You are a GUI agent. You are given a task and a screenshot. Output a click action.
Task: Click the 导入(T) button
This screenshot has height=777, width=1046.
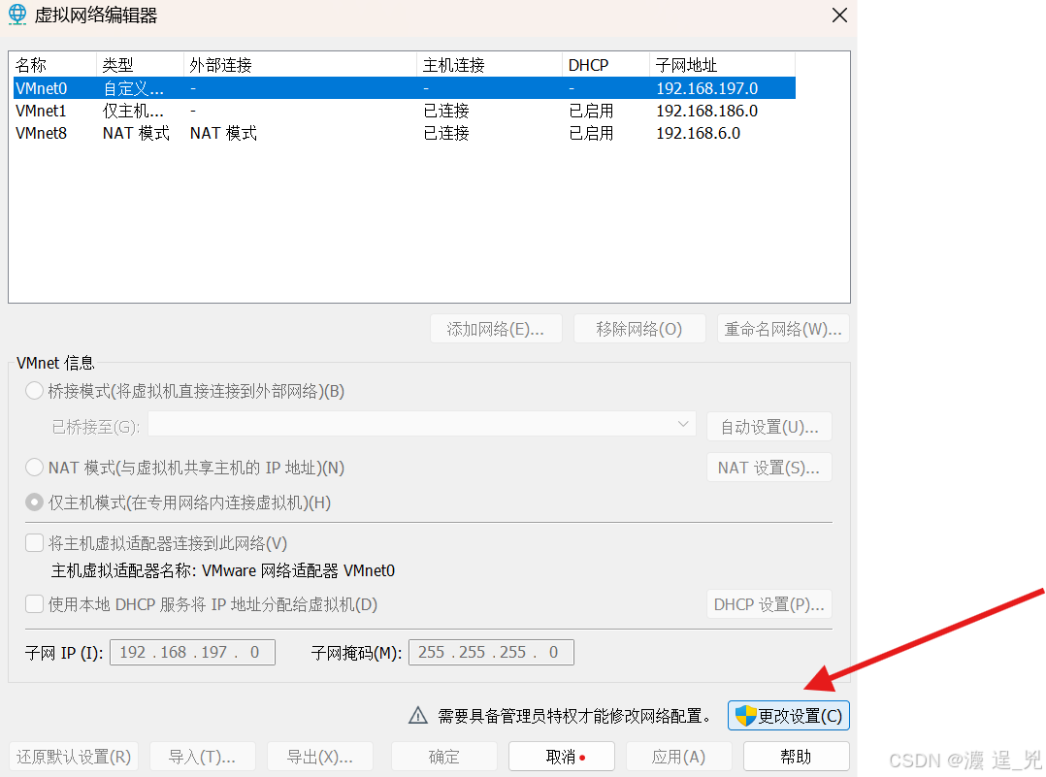click(202, 756)
